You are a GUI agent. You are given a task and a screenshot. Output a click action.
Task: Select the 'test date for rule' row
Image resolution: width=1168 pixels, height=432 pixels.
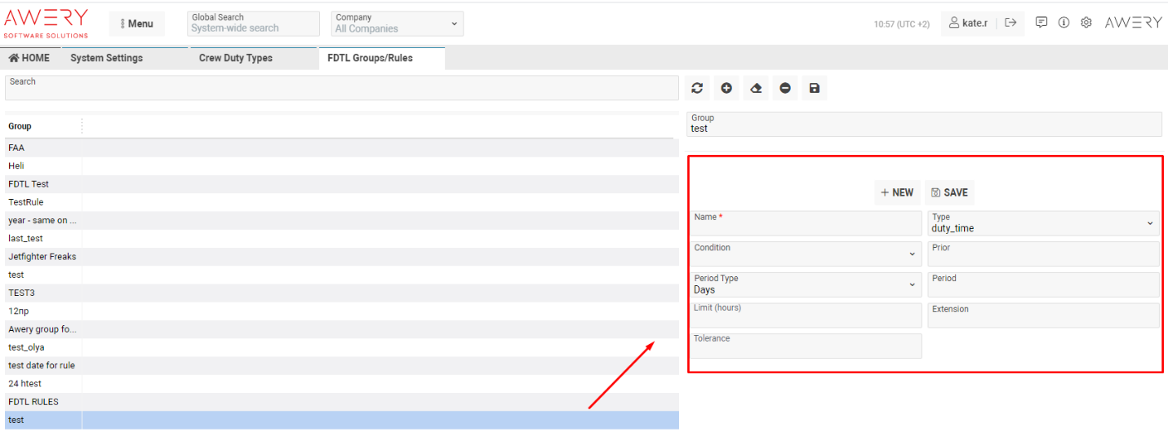[341, 365]
